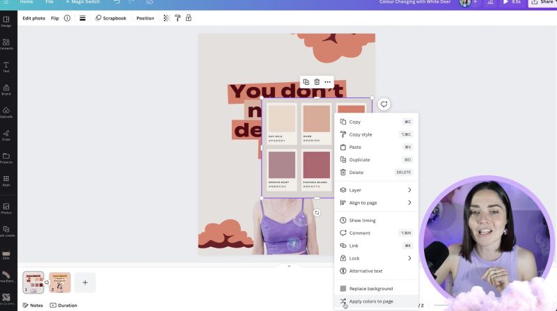This screenshot has width=557, height=311.
Task: Click the copy style paint roller icon
Action: (178, 18)
